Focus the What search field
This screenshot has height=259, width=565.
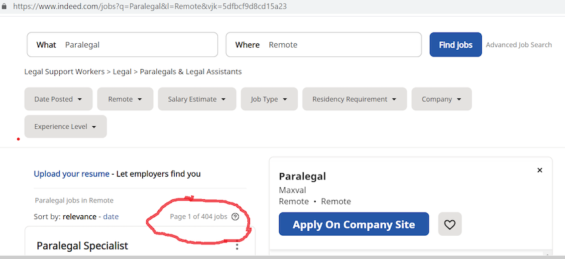[x=122, y=44]
